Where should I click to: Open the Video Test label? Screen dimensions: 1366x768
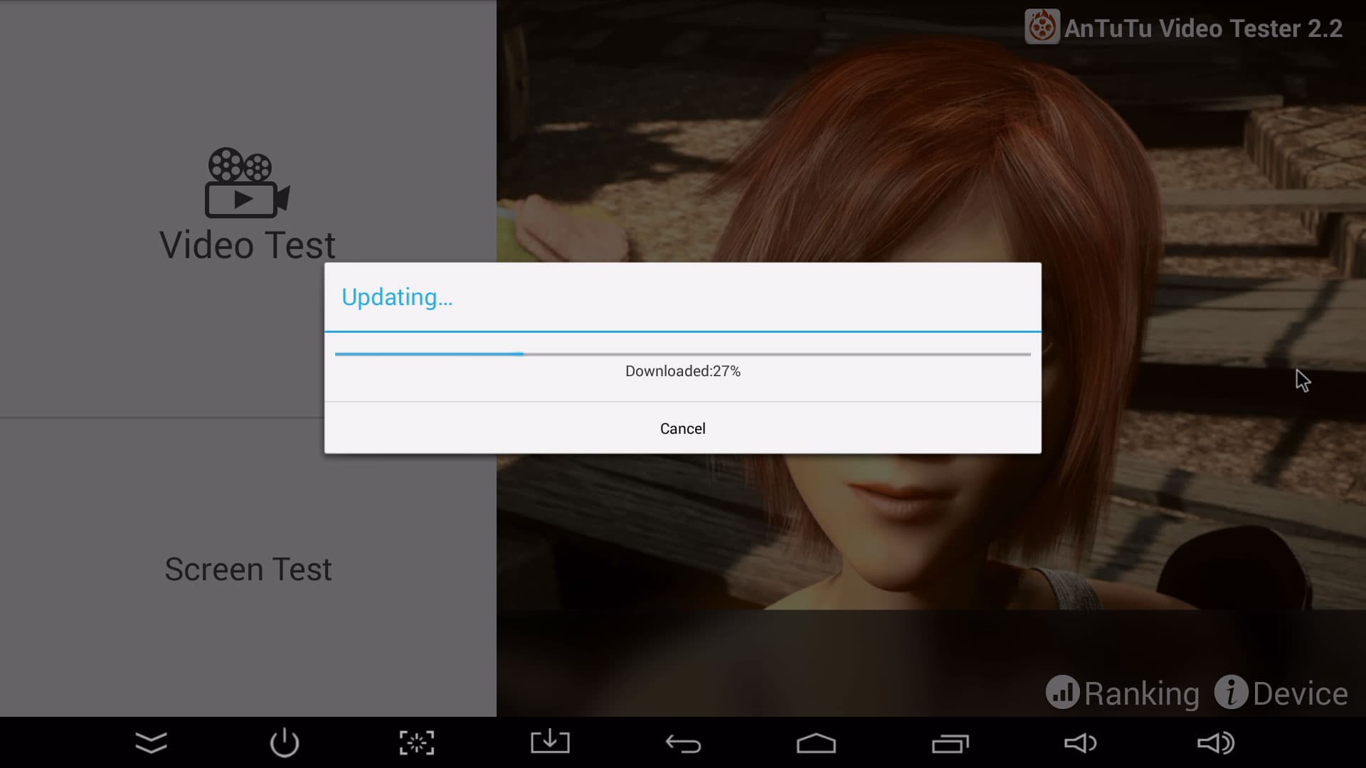click(x=247, y=245)
